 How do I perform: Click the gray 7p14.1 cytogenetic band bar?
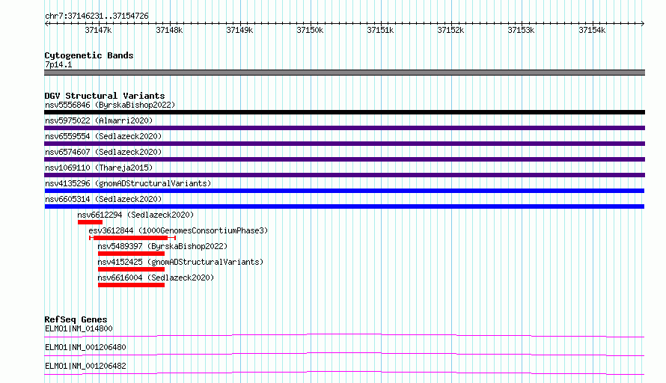(x=344, y=73)
